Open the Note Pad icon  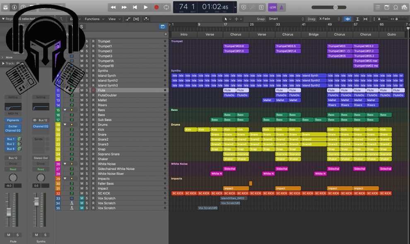[387, 7]
